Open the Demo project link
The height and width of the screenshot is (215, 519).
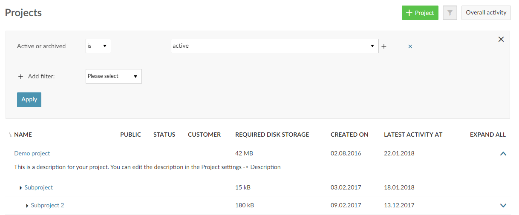click(x=32, y=153)
